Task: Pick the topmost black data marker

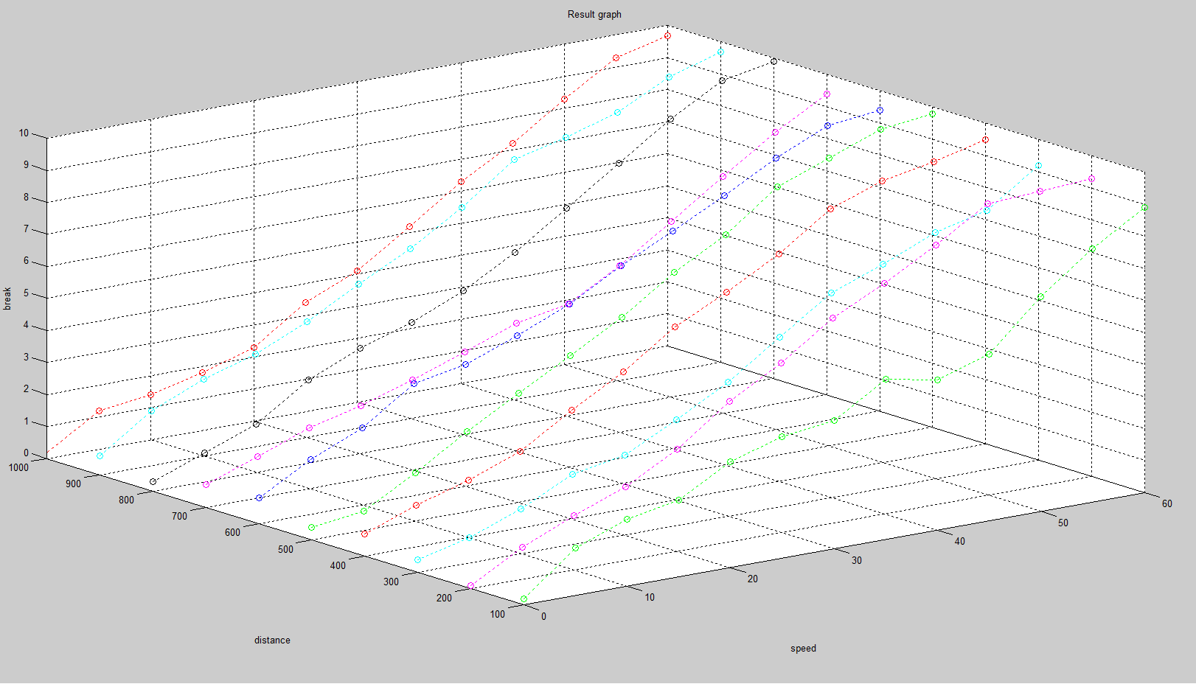Action: tap(773, 62)
